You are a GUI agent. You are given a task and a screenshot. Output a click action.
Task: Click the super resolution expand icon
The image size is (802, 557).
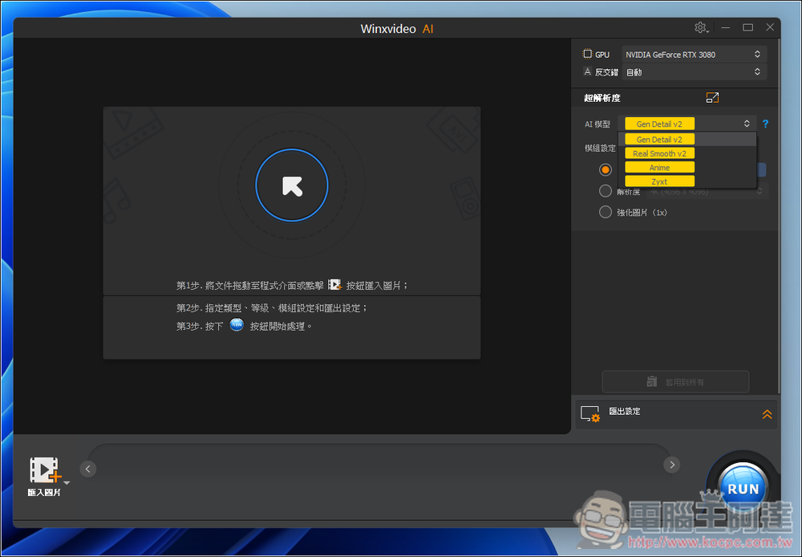712,98
